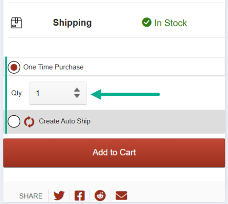Click the Auto Ship refresh arrows icon
The width and height of the screenshot is (228, 204).
coord(29,122)
